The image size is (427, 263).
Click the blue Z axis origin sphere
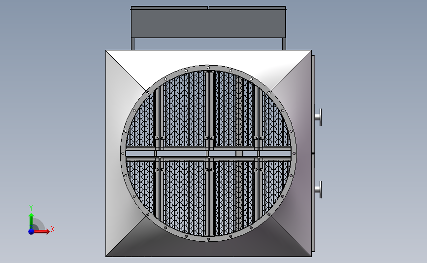click(x=31, y=231)
